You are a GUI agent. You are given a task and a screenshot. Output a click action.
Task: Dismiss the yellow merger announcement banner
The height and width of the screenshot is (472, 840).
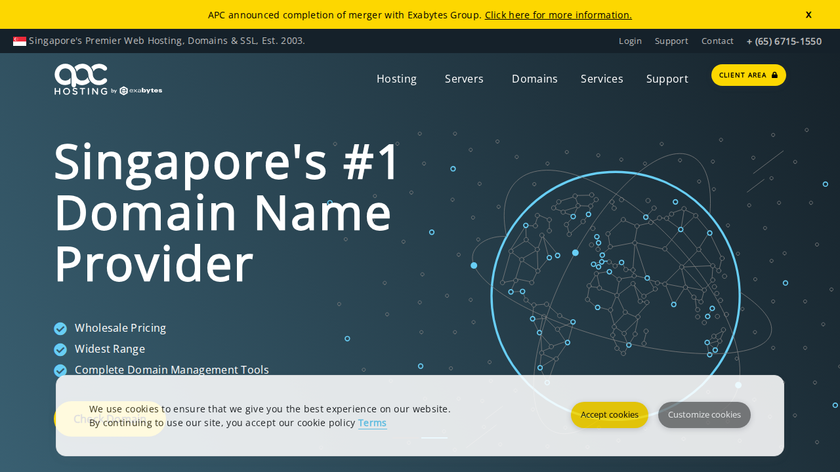pos(808,14)
